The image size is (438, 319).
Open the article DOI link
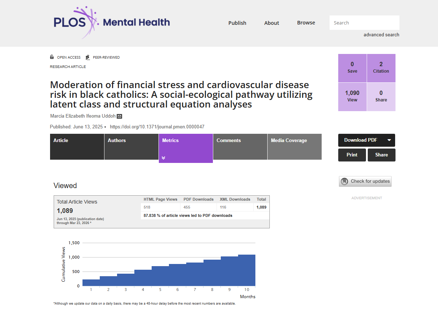[157, 127]
